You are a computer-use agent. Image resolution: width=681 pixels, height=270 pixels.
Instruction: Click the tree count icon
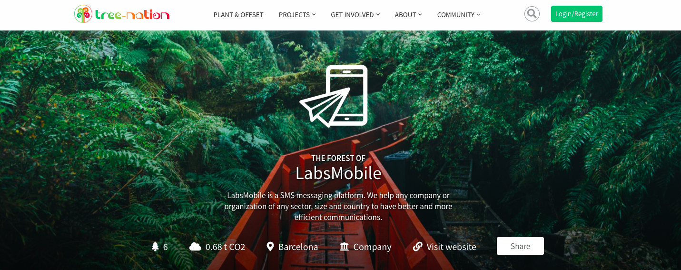pyautogui.click(x=155, y=247)
